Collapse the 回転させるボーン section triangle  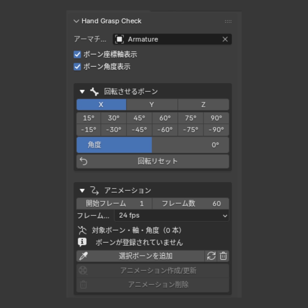82,92
